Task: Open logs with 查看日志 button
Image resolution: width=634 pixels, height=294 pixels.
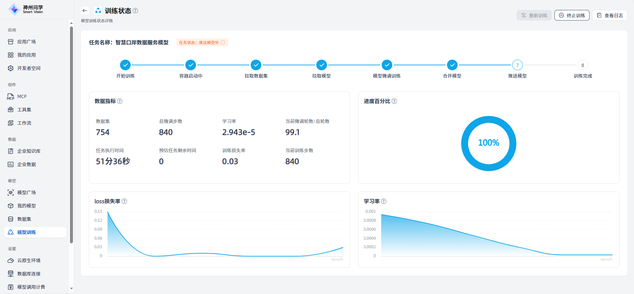Action: coord(609,15)
